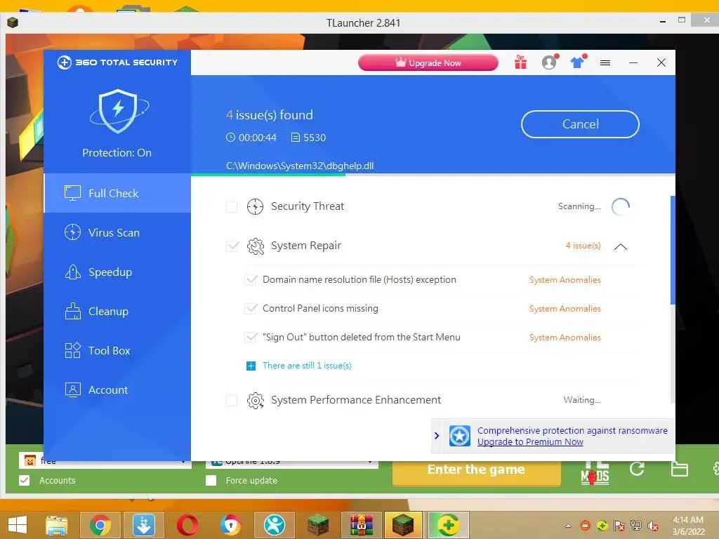Uncheck Control Panel icons missing checkbox
The image size is (719, 539).
click(x=251, y=309)
